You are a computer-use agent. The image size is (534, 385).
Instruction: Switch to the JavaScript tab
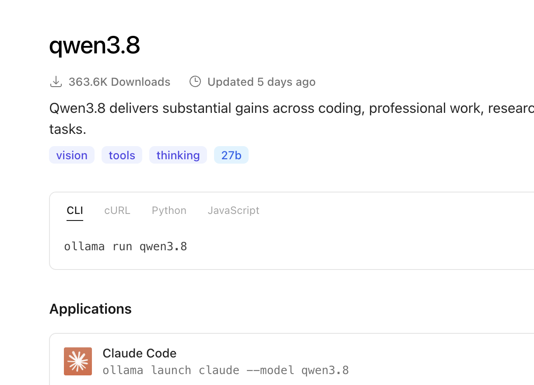234,210
